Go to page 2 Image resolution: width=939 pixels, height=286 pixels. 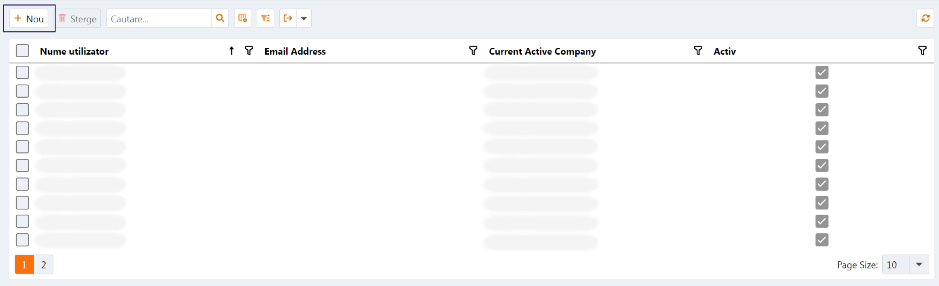pos(44,265)
